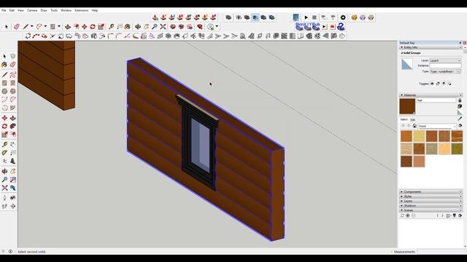Screen dimensions: 467x262
Task: Pick the olive green wood swatch
Action: (x=457, y=148)
